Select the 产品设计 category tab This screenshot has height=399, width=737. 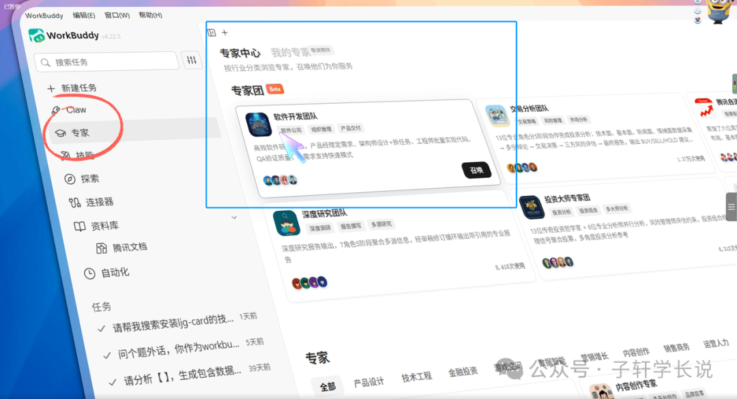(x=369, y=382)
